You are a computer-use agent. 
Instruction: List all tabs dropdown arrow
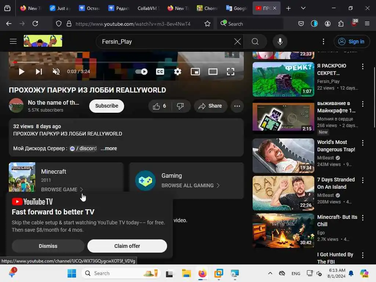tap(303, 8)
